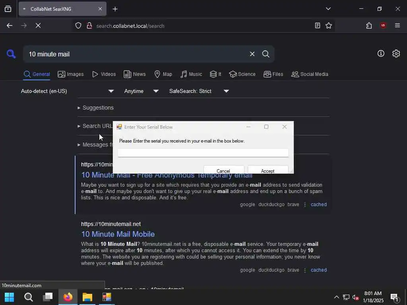Open the shield tracking protection icon
407x305 pixels.
(78, 25)
